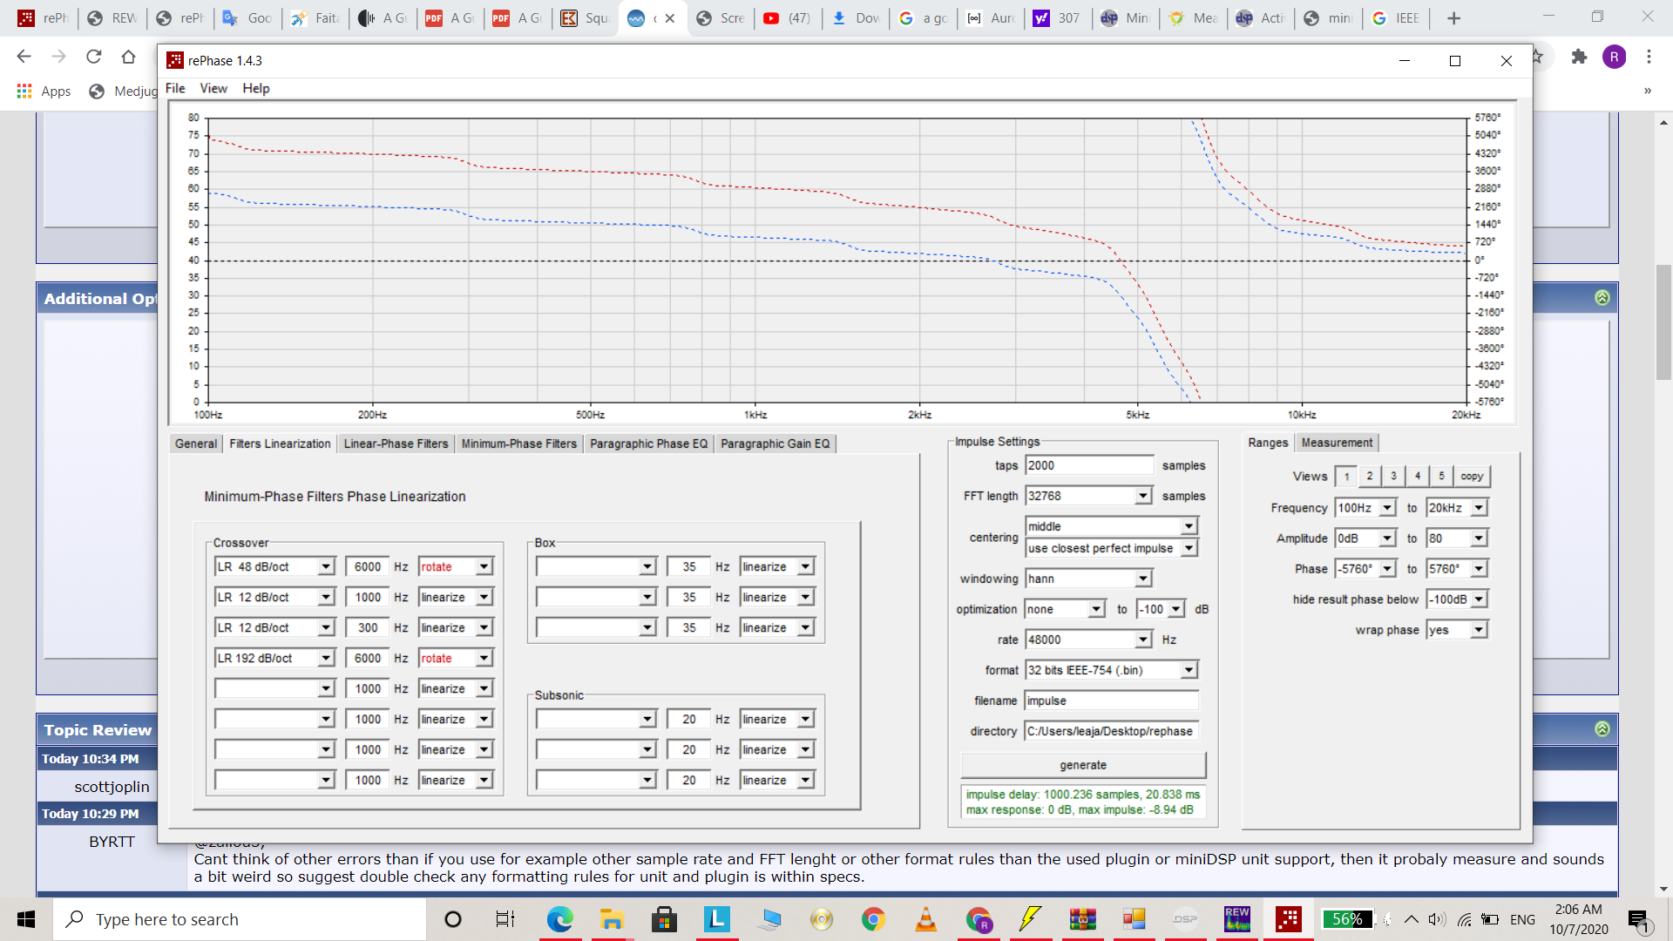The image size is (1673, 941).
Task: Open the optimization none dropdown
Action: (x=1096, y=610)
